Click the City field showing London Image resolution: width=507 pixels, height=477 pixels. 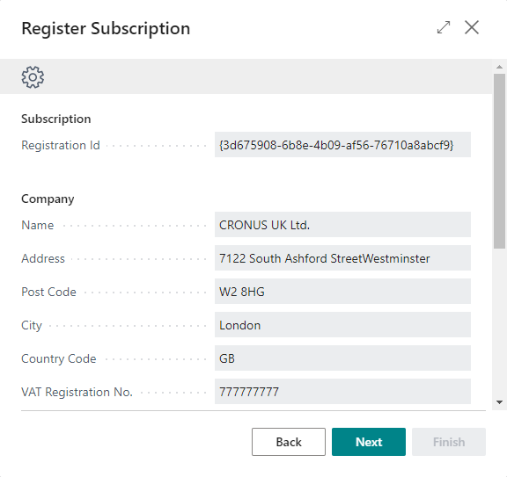point(342,325)
